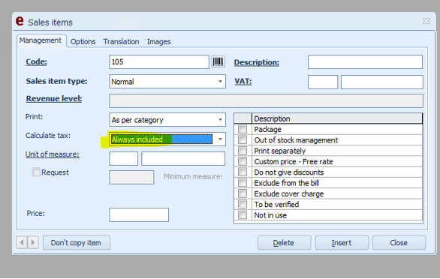Click the Unit of measure code box
Image resolution: width=440 pixels, height=279 pixels.
coord(123,158)
